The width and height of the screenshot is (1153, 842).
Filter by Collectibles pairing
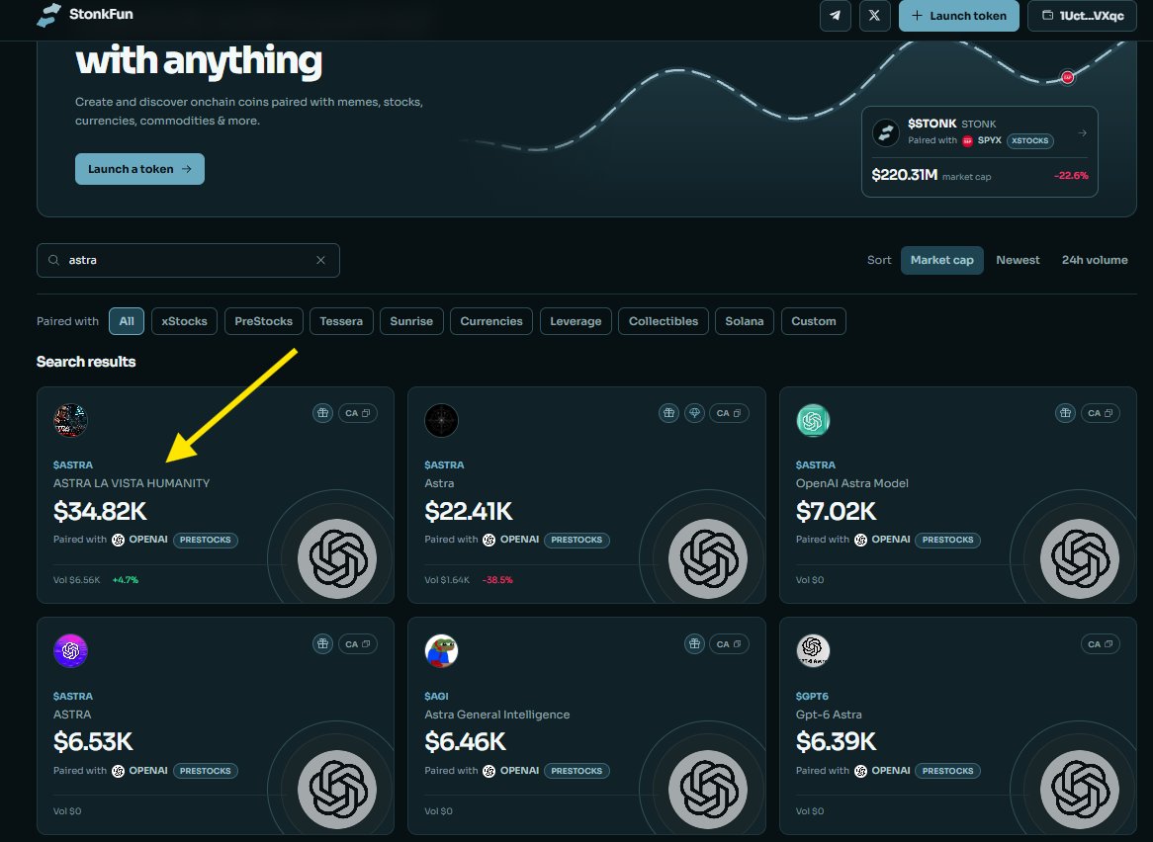coord(664,321)
